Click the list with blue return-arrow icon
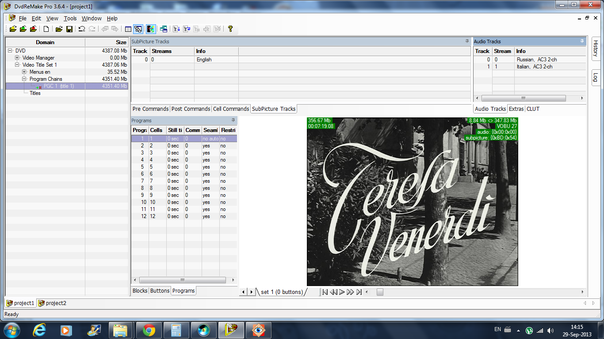604x339 pixels. tap(187, 29)
